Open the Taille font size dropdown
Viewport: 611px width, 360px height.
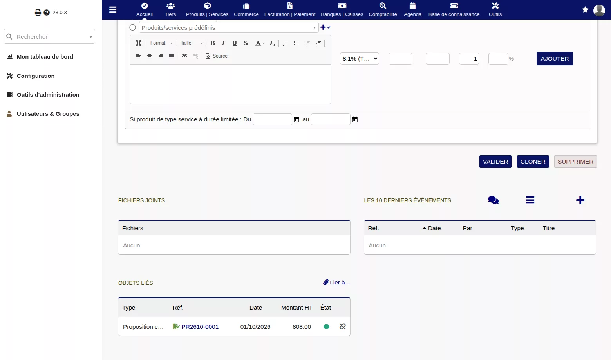point(191,43)
